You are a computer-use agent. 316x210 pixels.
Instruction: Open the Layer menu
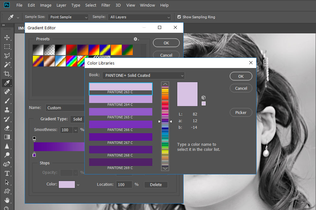coord(61,5)
